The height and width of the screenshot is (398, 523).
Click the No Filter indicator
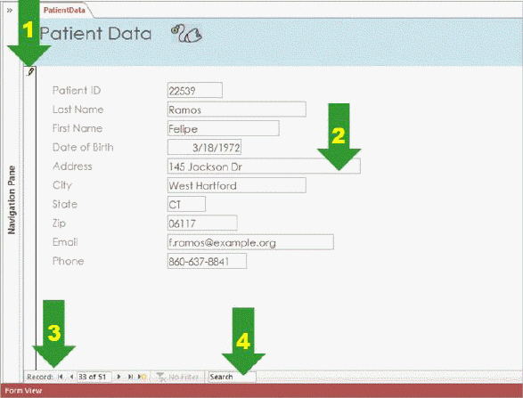click(x=177, y=377)
